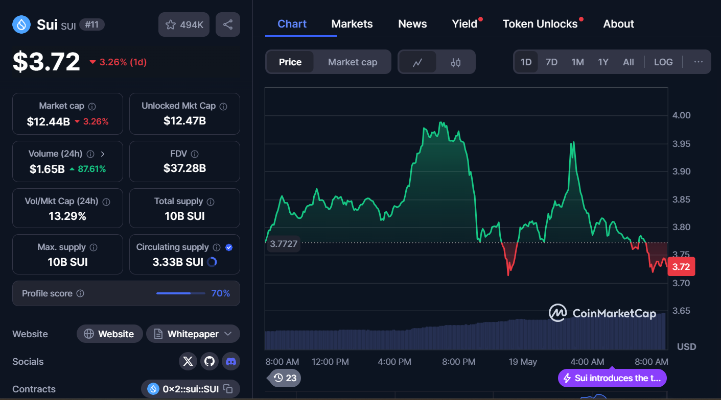This screenshot has height=400, width=721.
Task: Click the 3.7727 opening price label
Action: coord(284,244)
